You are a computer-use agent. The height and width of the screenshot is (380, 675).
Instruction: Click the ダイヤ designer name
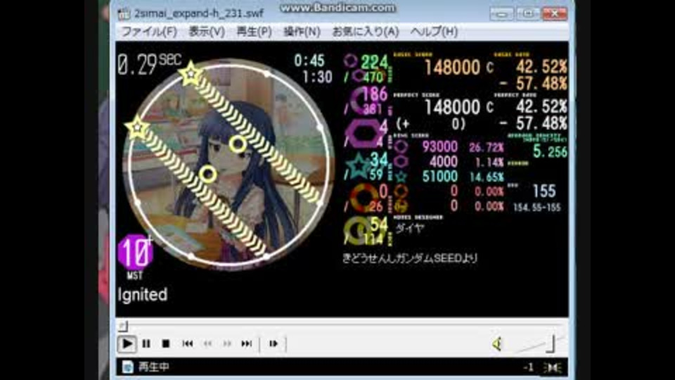pos(409,228)
